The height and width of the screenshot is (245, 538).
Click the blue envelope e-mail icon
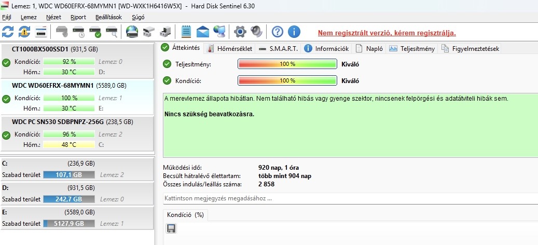click(203, 32)
